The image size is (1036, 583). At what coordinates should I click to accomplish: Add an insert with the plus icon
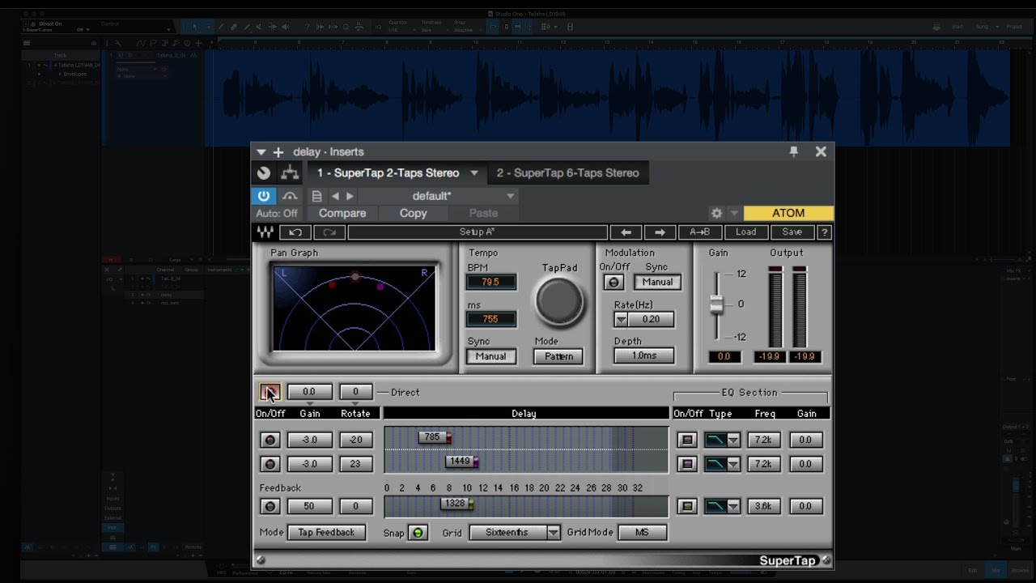click(278, 152)
